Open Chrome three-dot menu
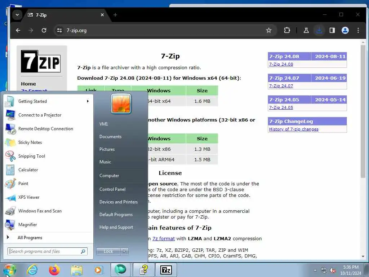369x277 pixels. pyautogui.click(x=358, y=30)
